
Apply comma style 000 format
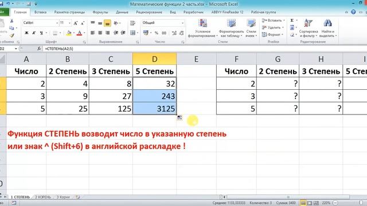(x=164, y=33)
